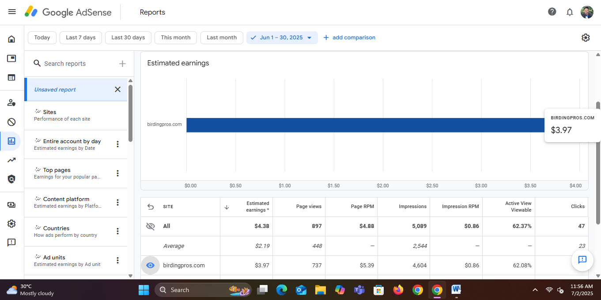Screen dimensions: 601x300
Task: Go to Home in left sidebar
Action: tap(11, 39)
